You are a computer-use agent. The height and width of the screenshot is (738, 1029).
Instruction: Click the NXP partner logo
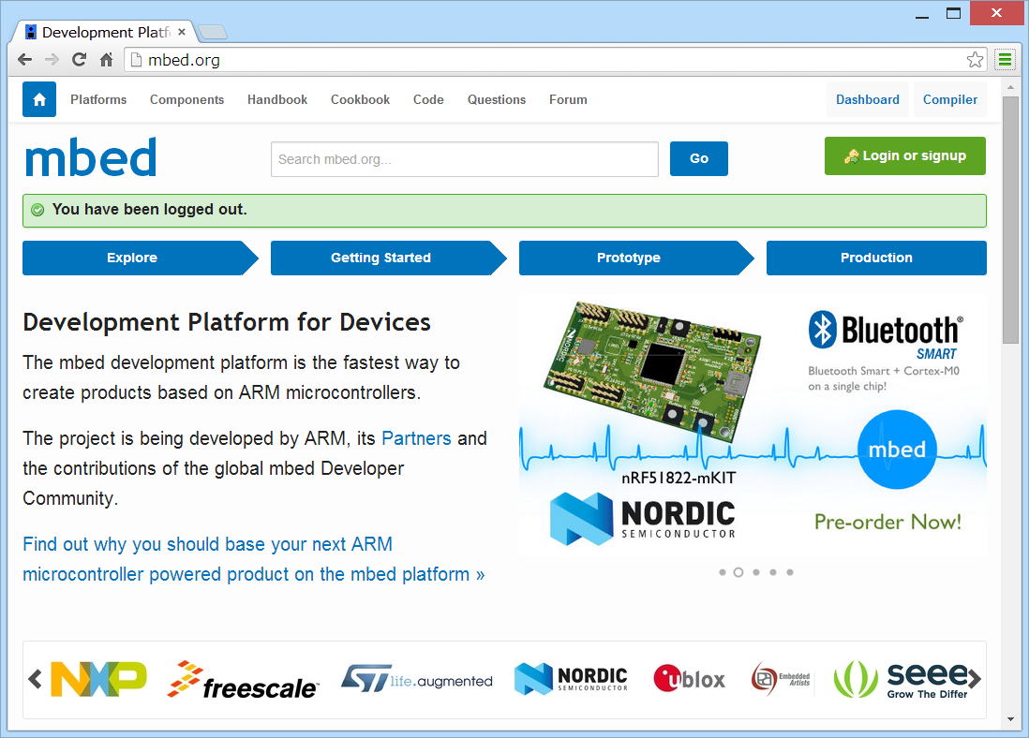[98, 679]
